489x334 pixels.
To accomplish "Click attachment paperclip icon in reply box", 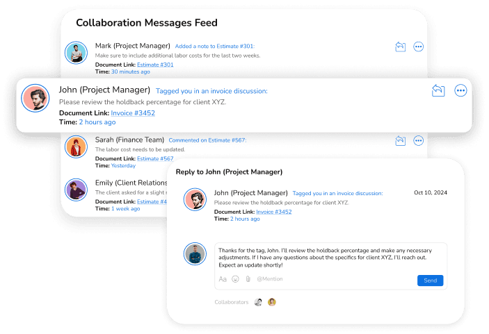I will tap(248, 279).
